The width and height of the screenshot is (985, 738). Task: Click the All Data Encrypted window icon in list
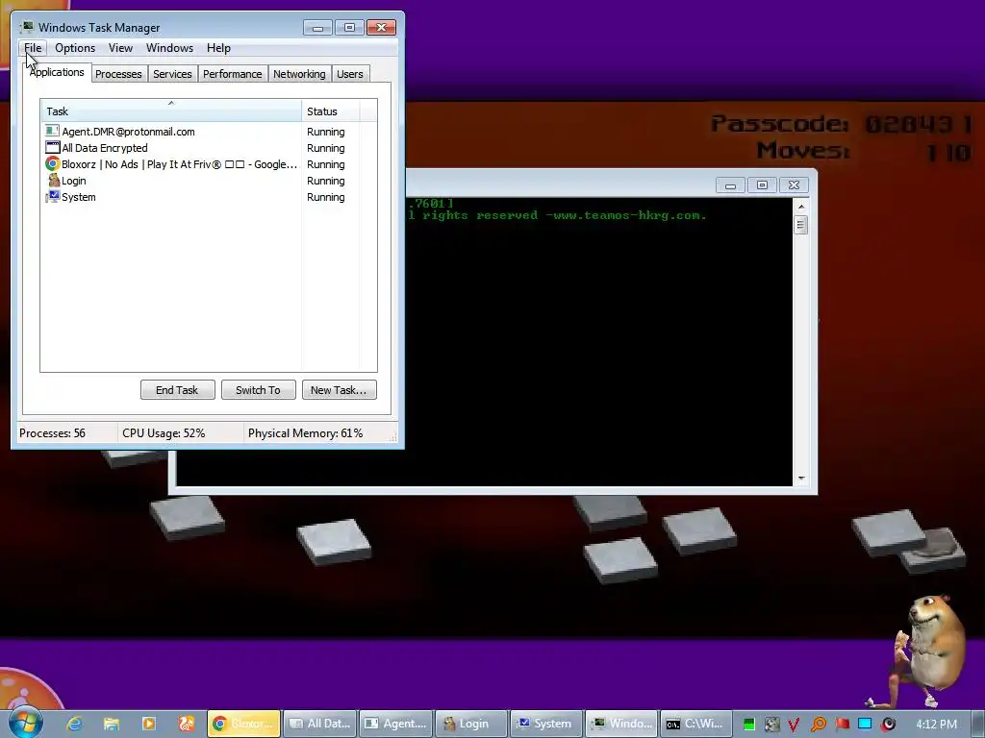coord(52,147)
